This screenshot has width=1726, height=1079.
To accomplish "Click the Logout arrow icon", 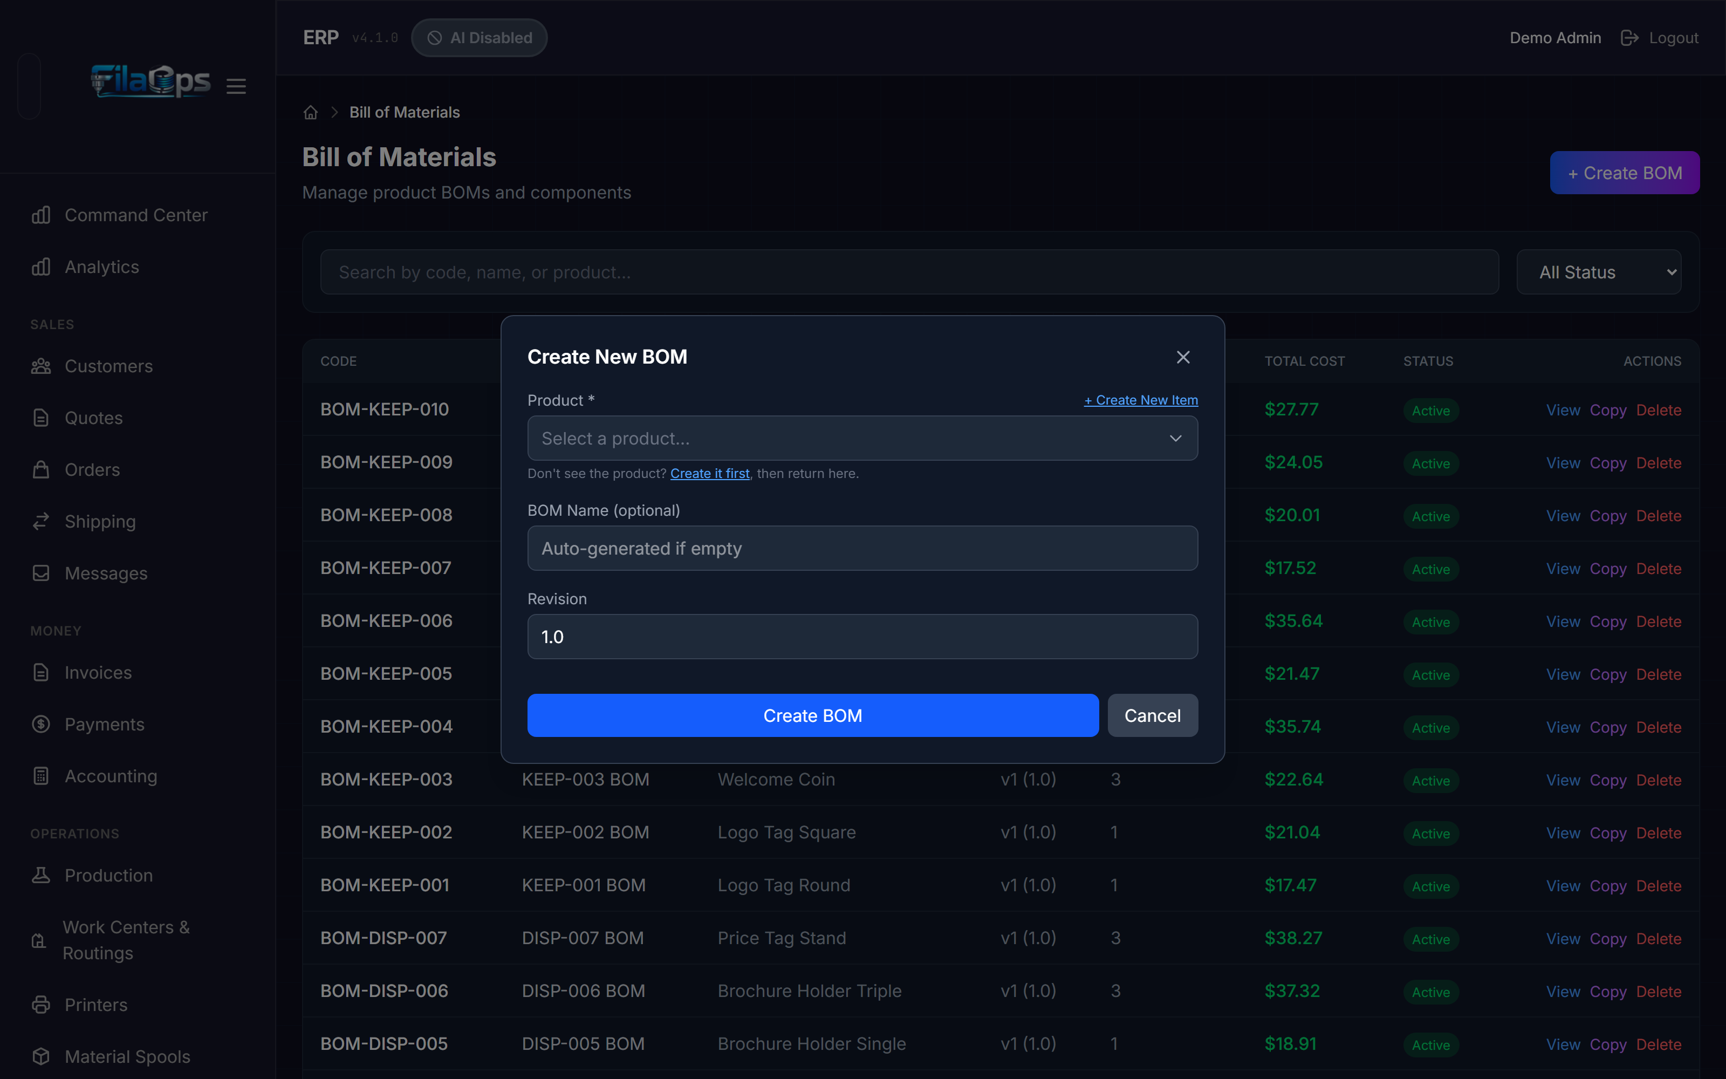I will click(1629, 38).
